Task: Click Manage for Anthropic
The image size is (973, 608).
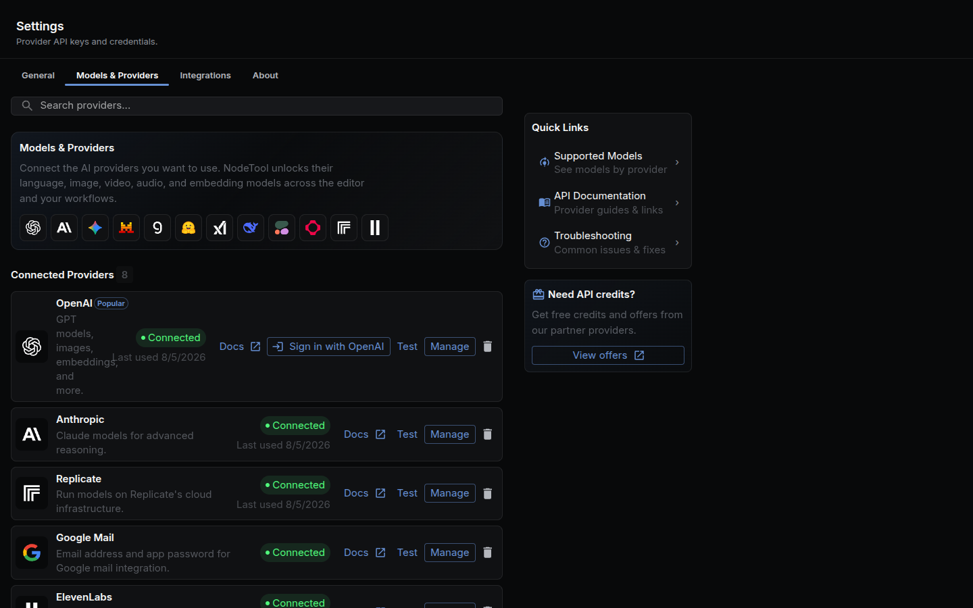Action: pyautogui.click(x=450, y=434)
